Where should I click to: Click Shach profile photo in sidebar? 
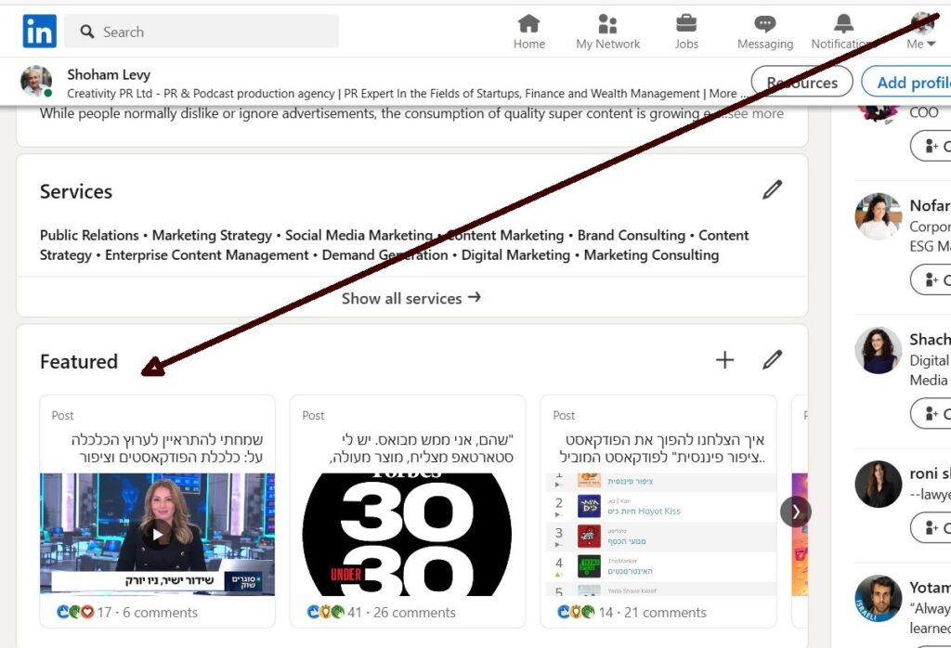pos(879,350)
